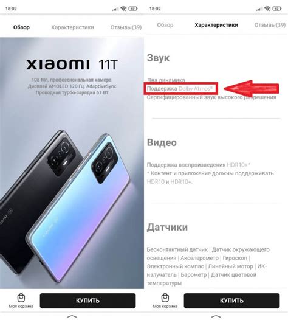Viewport: 288px width, 320px height.
Task: Tap КУПИТЬ button on left screen
Action: 87,301
